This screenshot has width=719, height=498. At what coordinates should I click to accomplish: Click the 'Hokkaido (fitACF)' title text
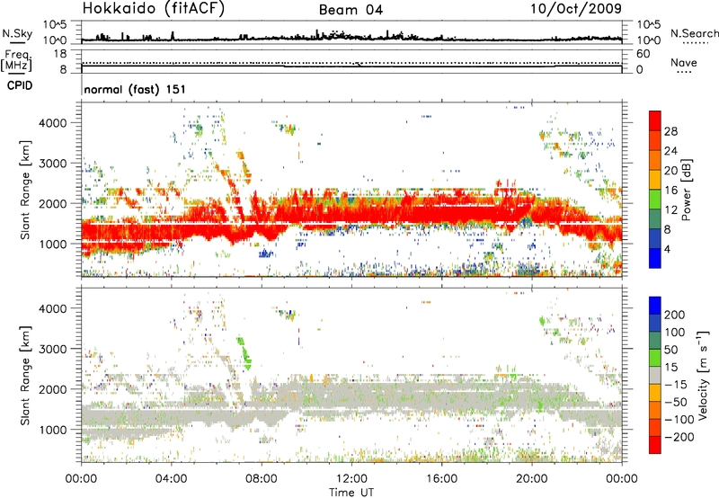(x=154, y=8)
